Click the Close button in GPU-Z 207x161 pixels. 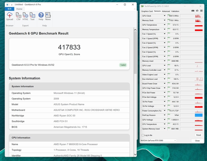(197, 141)
